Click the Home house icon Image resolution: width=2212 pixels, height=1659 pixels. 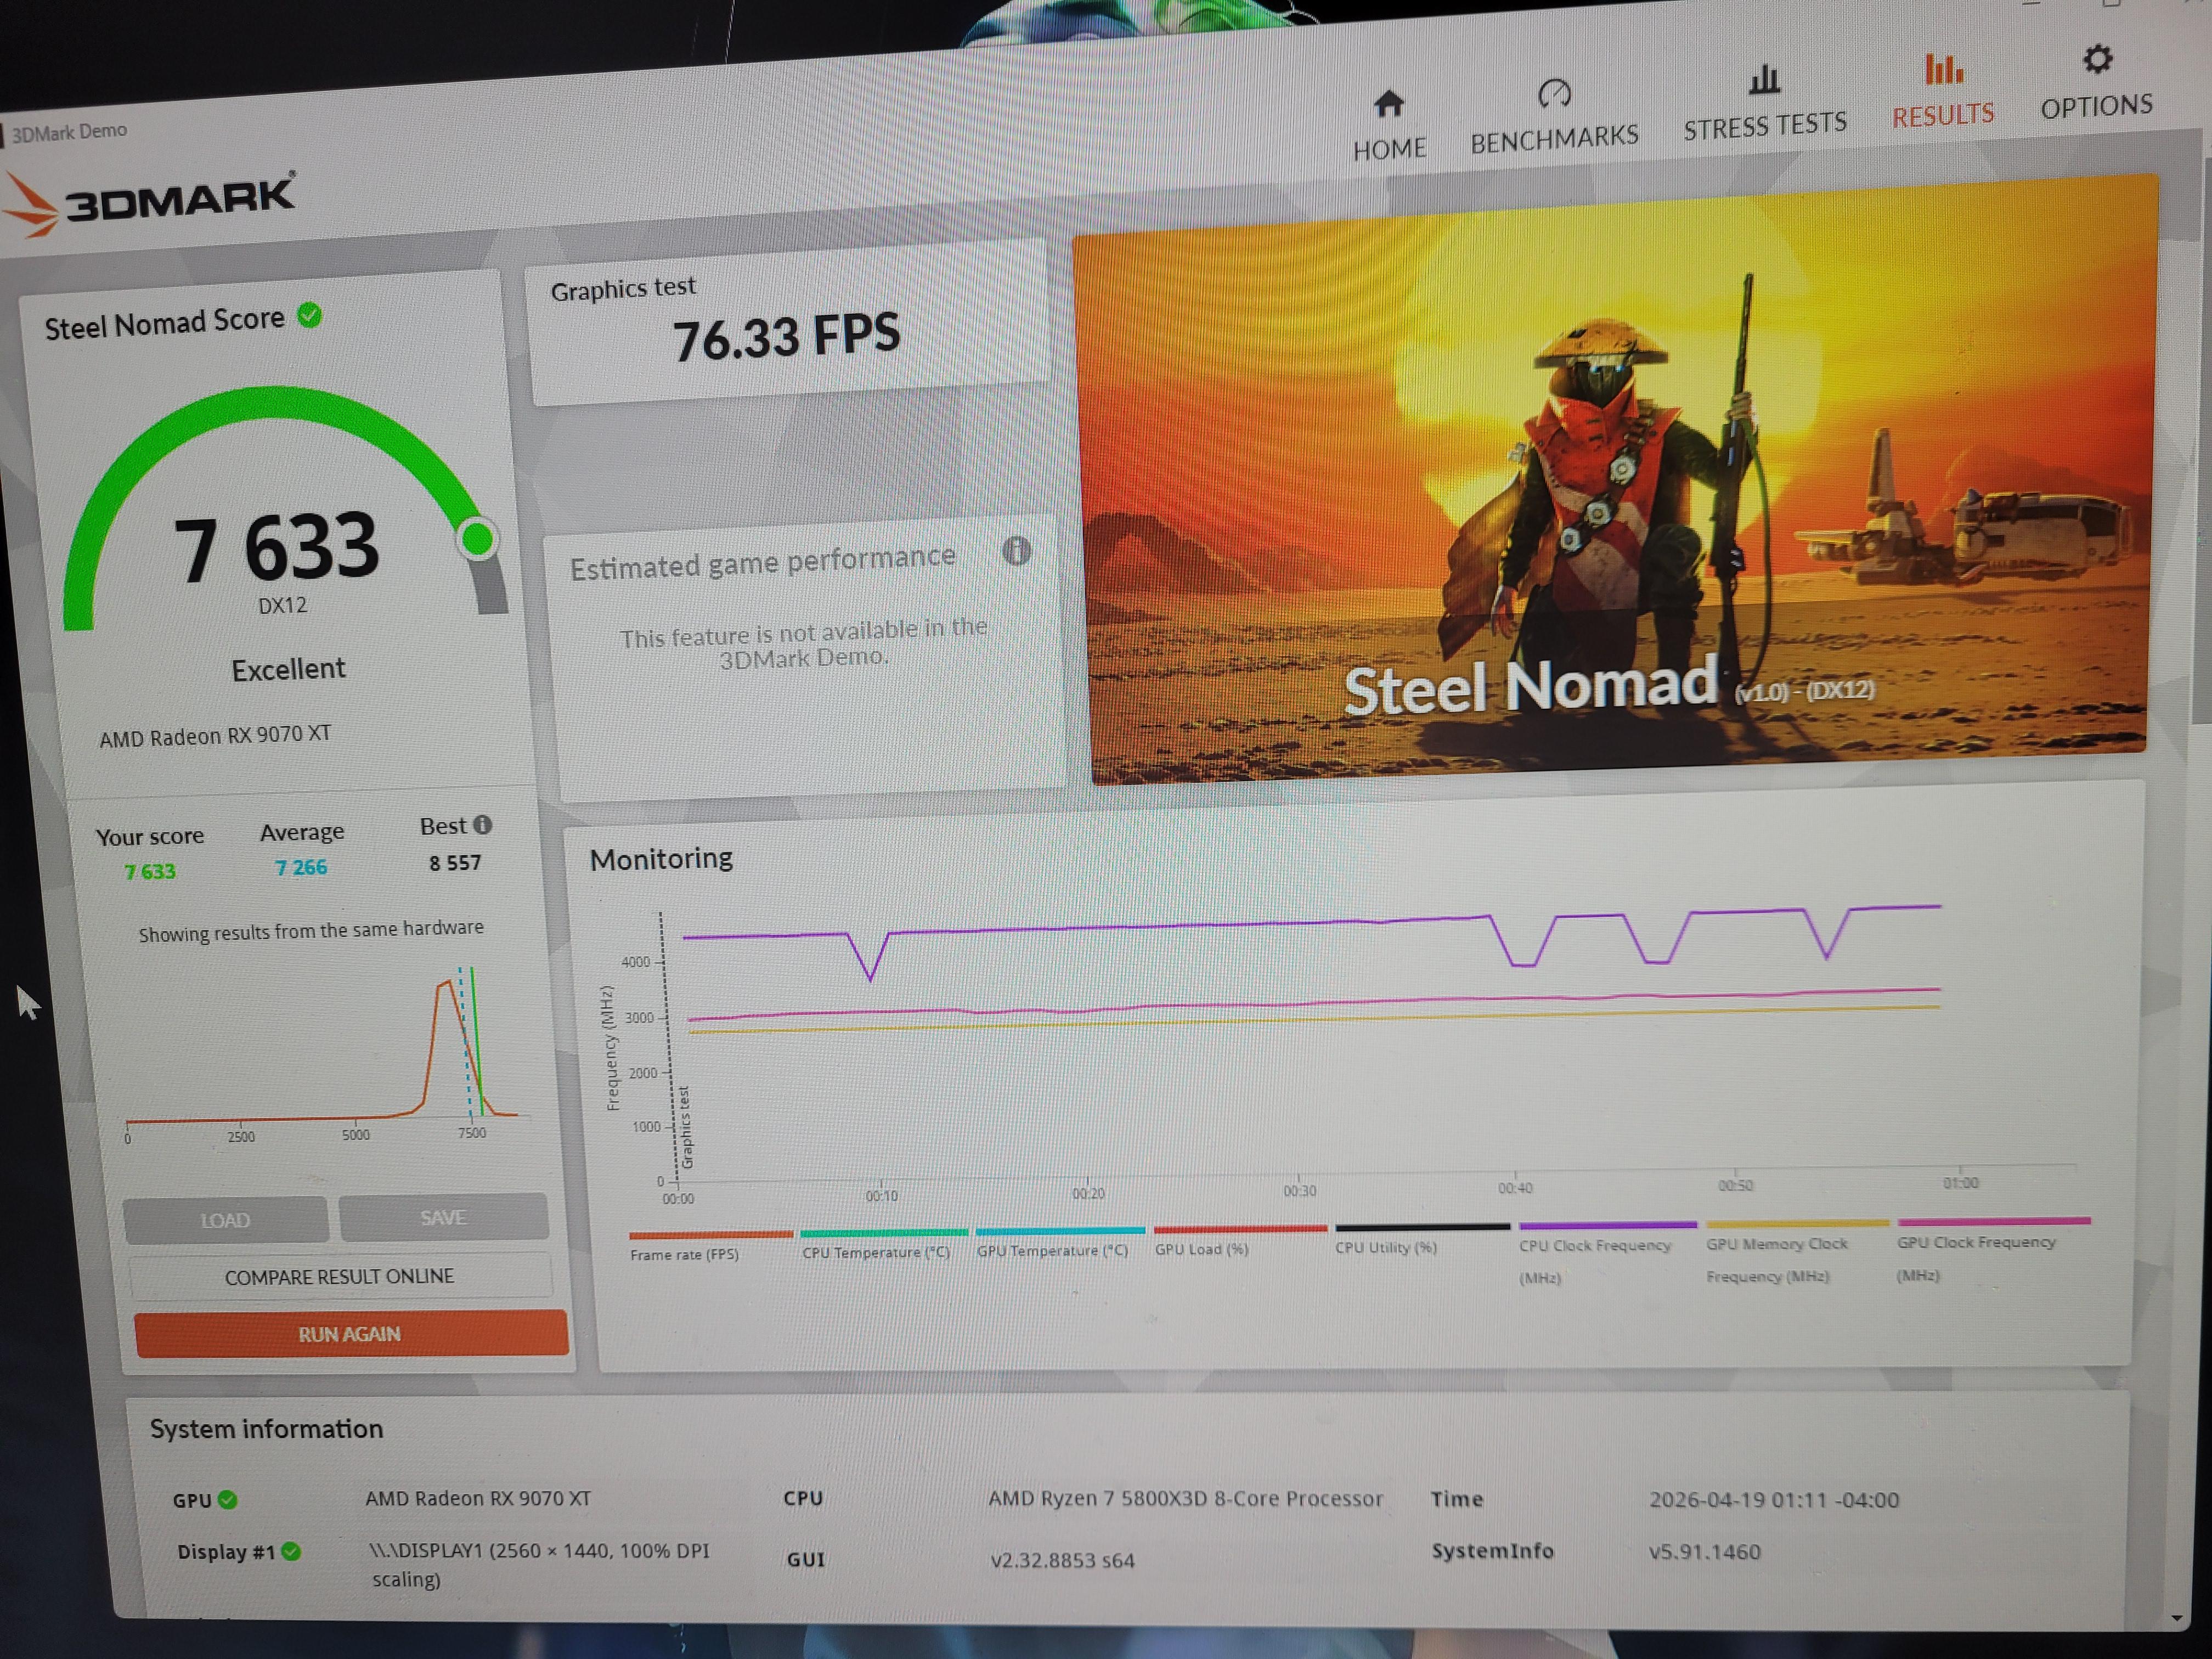[1388, 103]
